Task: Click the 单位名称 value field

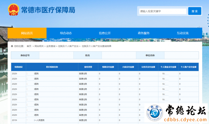Action: pos(181,55)
